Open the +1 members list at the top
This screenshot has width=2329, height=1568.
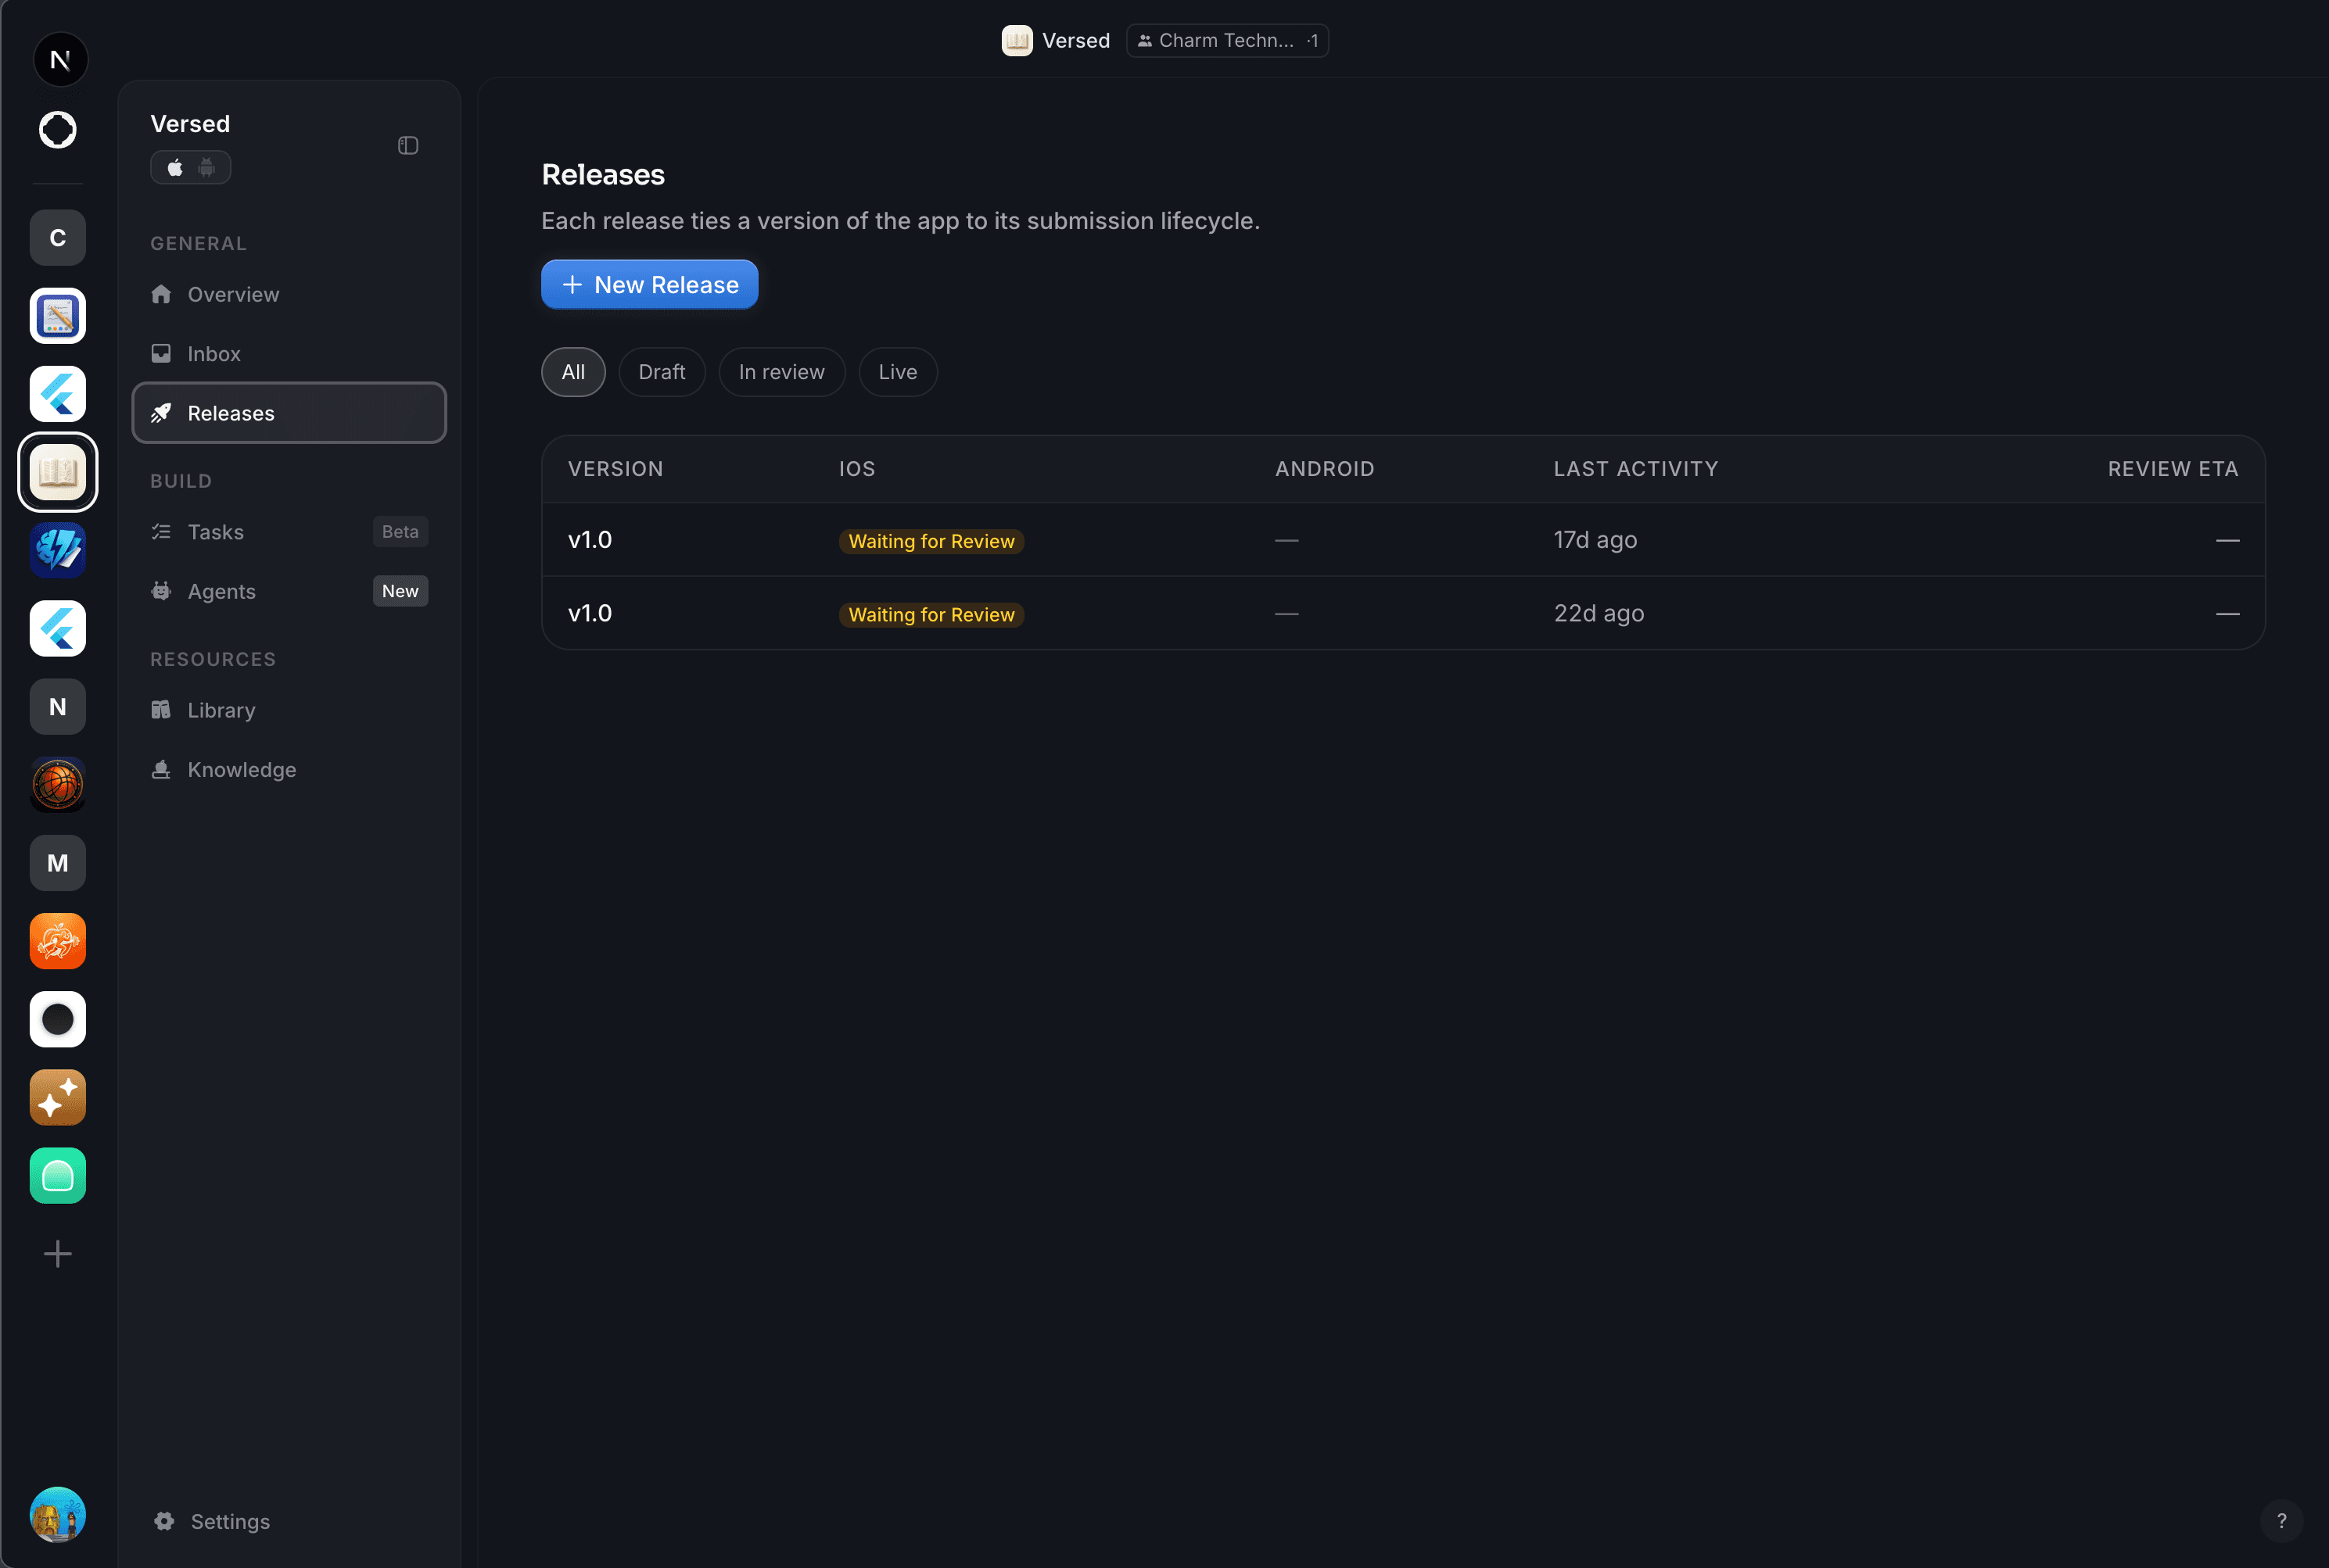[1312, 40]
